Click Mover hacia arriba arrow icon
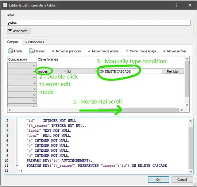 point(89,51)
